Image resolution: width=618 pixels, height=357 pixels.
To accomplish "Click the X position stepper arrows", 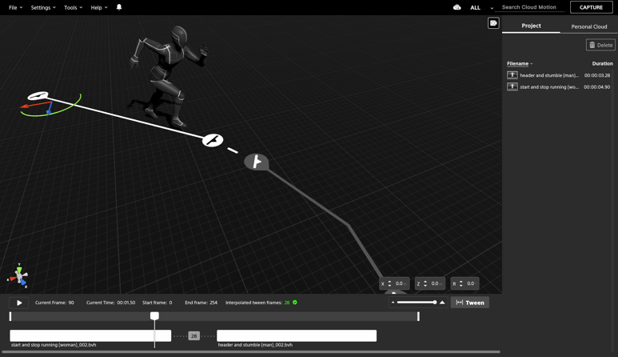I will point(389,283).
